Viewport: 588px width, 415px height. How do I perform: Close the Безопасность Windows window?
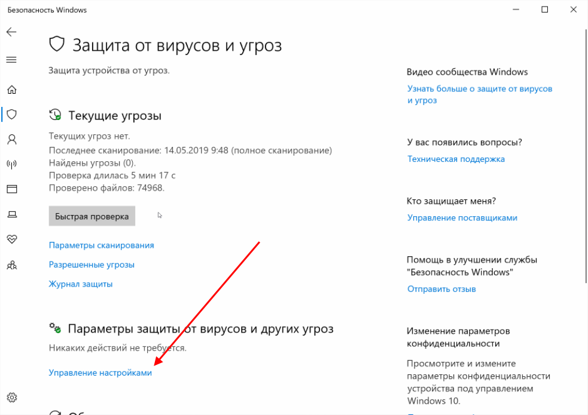click(x=574, y=10)
